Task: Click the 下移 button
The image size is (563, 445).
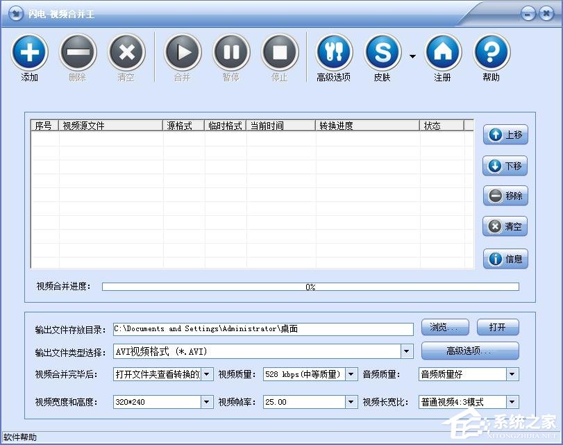Action: (505, 165)
